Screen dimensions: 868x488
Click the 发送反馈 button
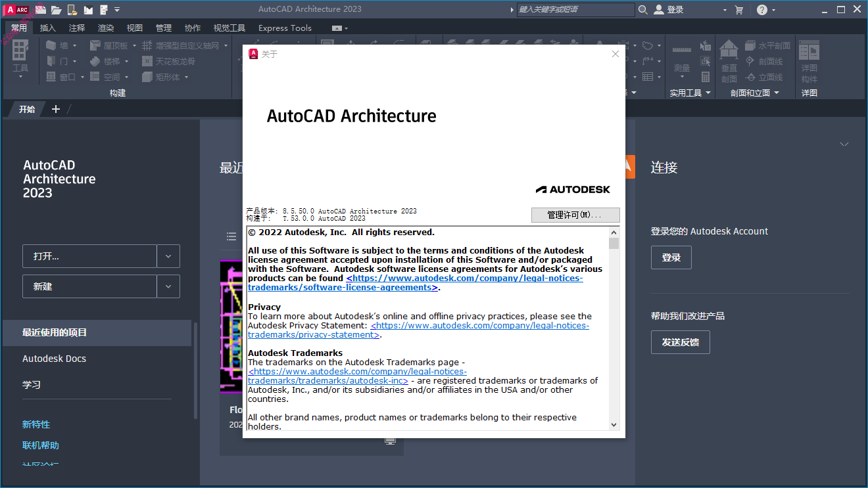681,342
